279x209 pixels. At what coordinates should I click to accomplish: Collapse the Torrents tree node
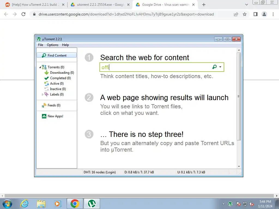click(40, 67)
